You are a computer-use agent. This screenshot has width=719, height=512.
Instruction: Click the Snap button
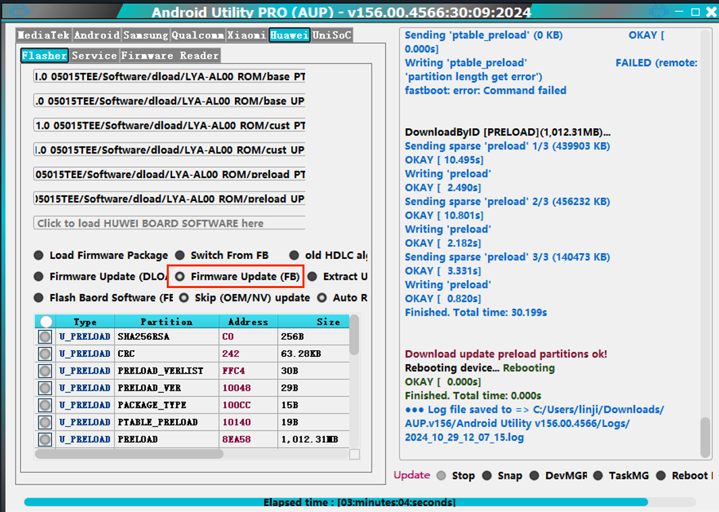pos(502,476)
